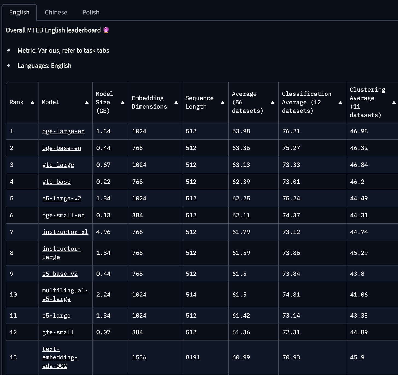Open the instructor-xl model link
Image resolution: width=398 pixels, height=375 pixels.
pyautogui.click(x=65, y=232)
